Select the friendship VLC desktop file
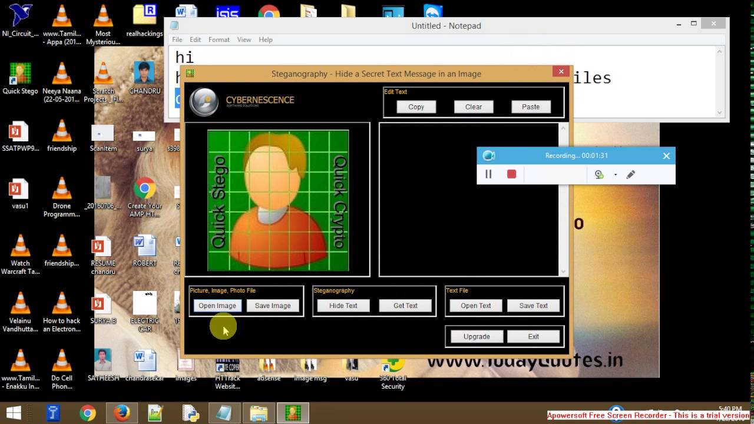This screenshot has width=754, height=424. [x=62, y=135]
